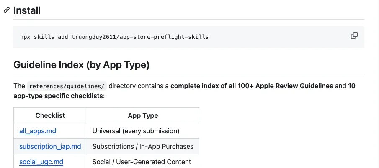Image resolution: width=379 pixels, height=168 pixels.
Task: Click bold text about 100+ Apple Review Guidelines
Action: click(x=252, y=86)
